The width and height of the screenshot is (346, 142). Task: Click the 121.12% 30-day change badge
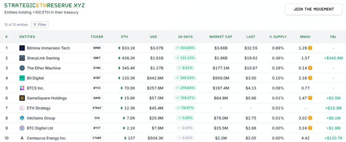pos(186,58)
